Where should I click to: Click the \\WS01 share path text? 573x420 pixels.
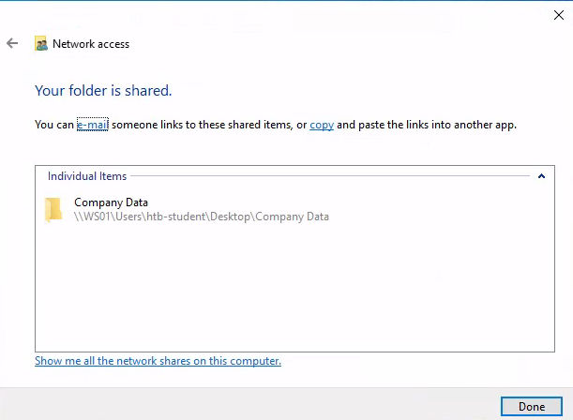201,217
